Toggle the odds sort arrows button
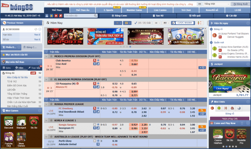Viewport: 251px width, 149px height. point(199,23)
